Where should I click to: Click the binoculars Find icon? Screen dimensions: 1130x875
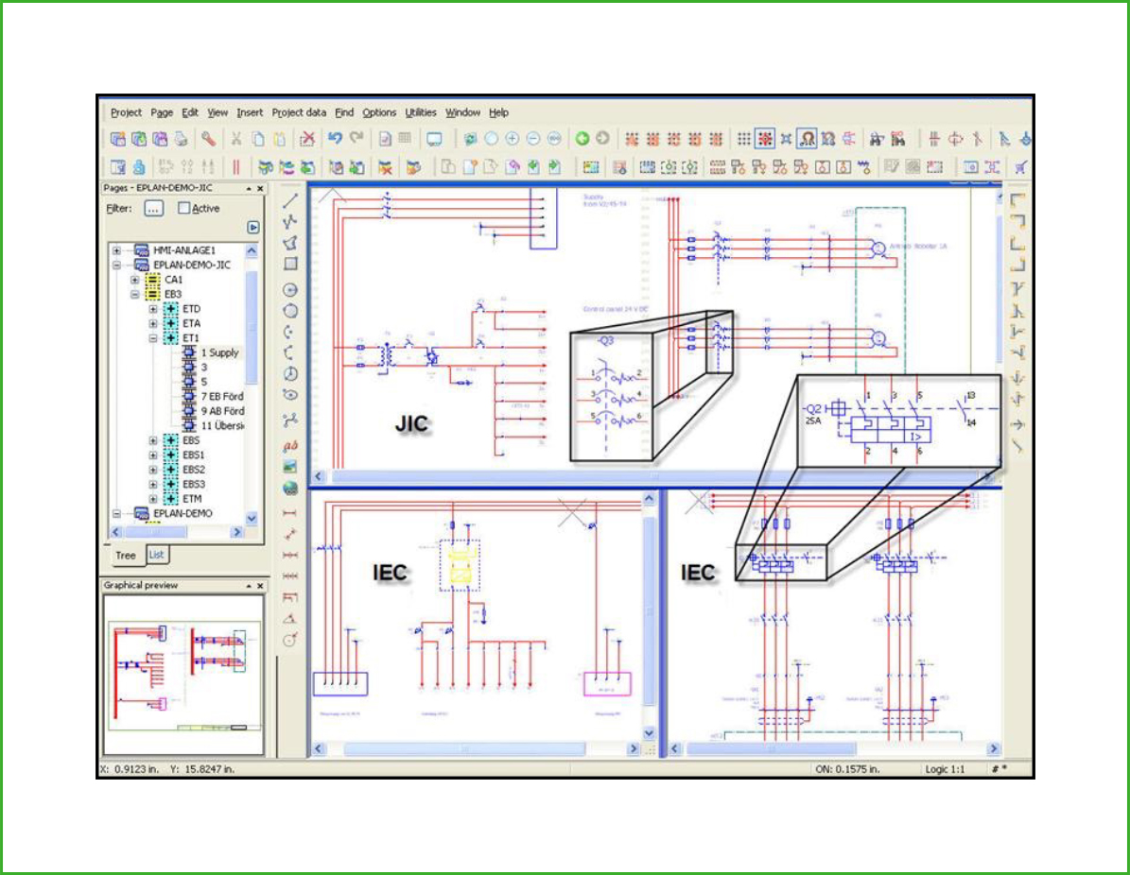(x=877, y=139)
